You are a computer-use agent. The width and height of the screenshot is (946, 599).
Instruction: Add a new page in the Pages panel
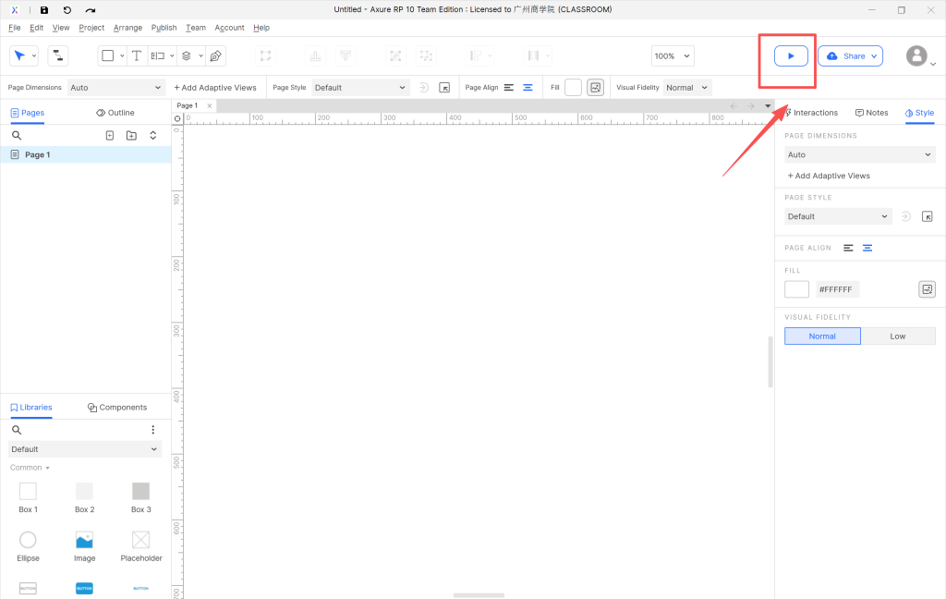click(x=110, y=135)
